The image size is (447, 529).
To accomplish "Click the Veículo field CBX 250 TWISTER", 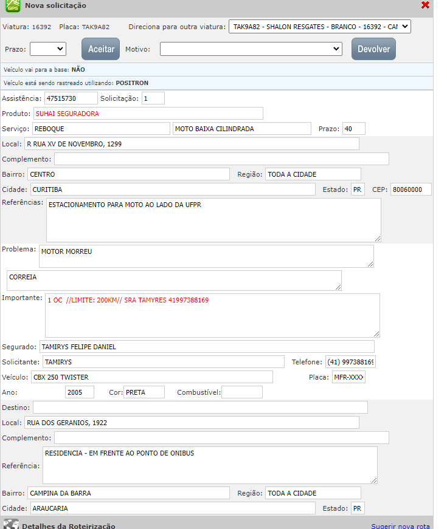I will pyautogui.click(x=151, y=377).
